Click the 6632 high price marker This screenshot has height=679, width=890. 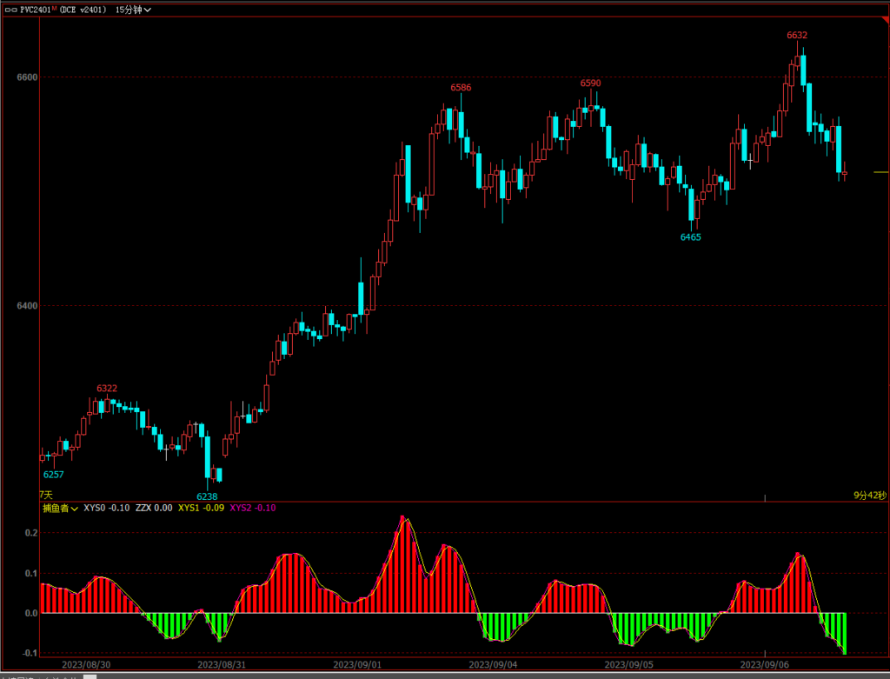[x=797, y=36]
